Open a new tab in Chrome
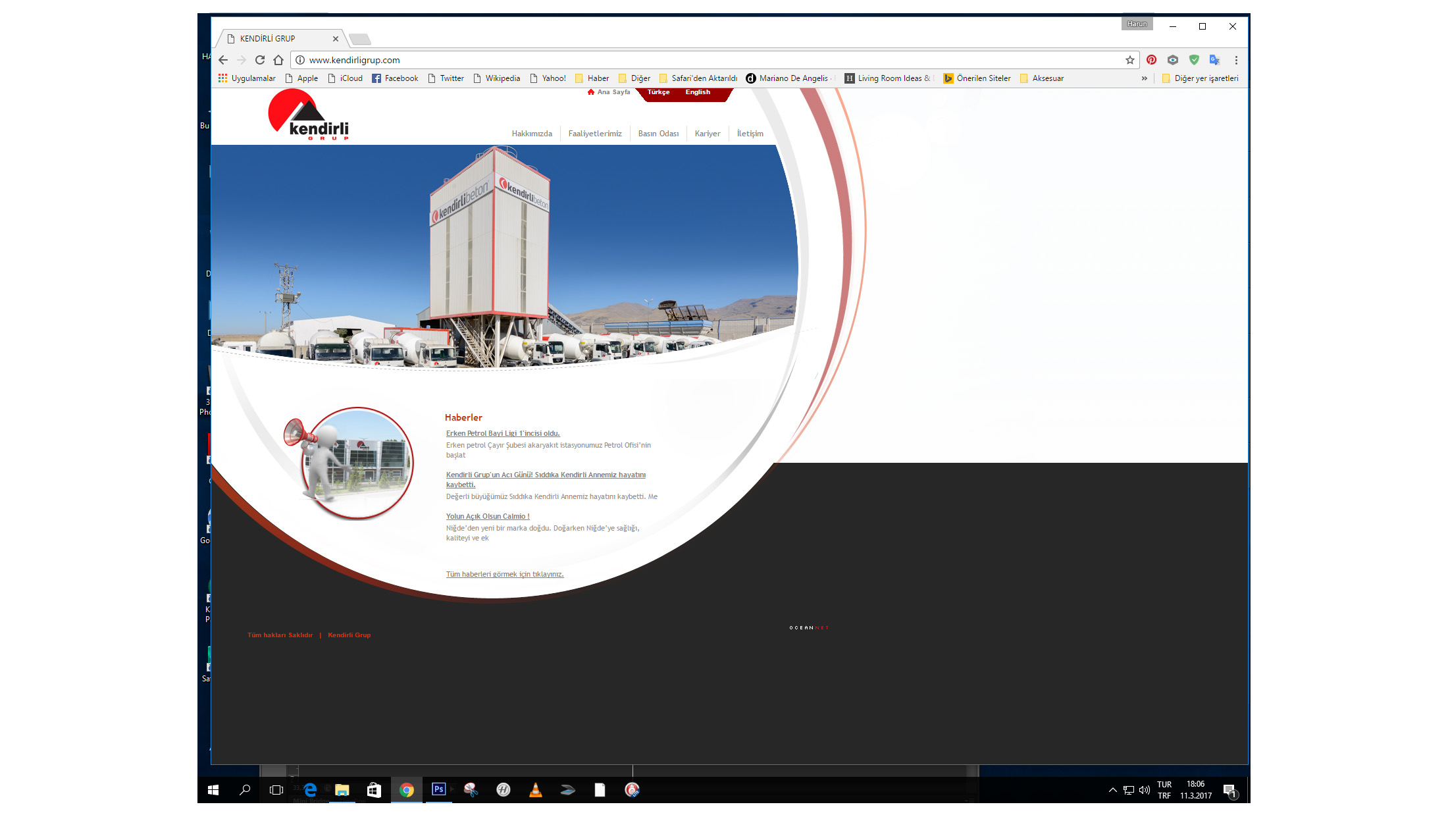 click(359, 39)
